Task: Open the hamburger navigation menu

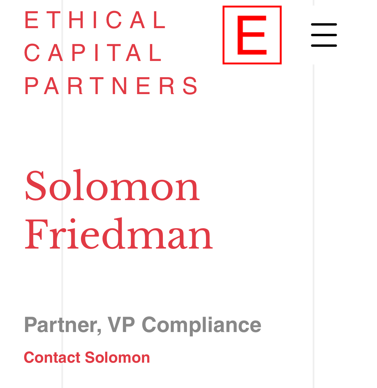Action: pyautogui.click(x=324, y=35)
